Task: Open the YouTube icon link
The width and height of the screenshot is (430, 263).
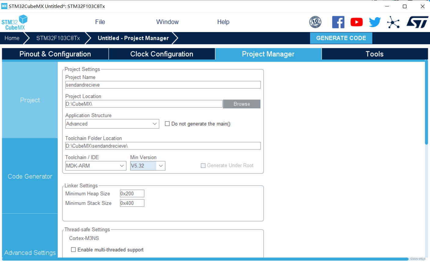Action: coord(356,22)
